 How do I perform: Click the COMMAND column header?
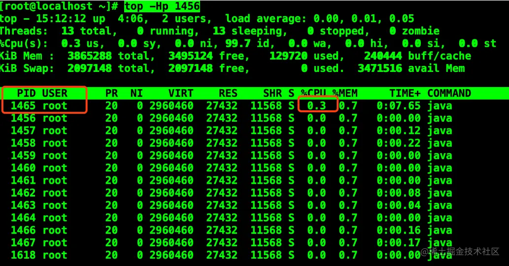click(449, 93)
